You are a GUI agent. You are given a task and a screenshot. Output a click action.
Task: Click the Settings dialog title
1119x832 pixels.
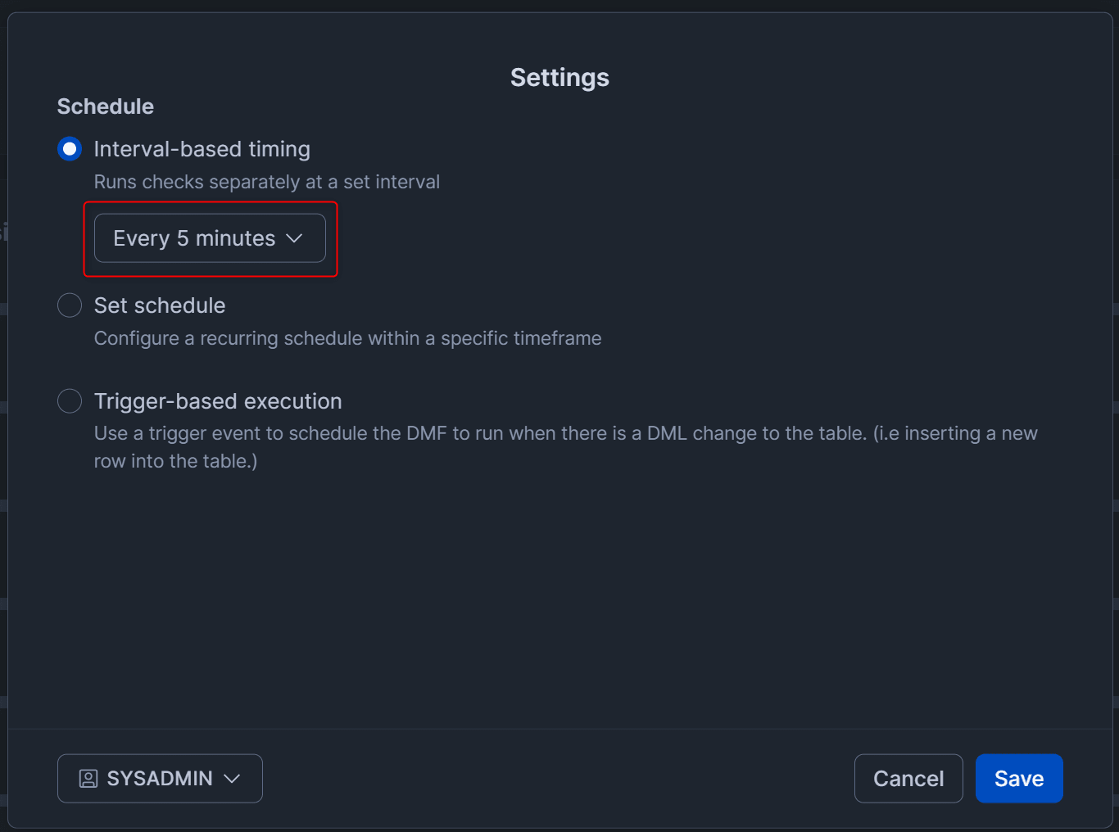559,78
